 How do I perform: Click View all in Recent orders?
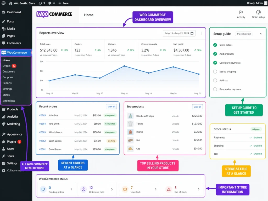[x=111, y=107]
